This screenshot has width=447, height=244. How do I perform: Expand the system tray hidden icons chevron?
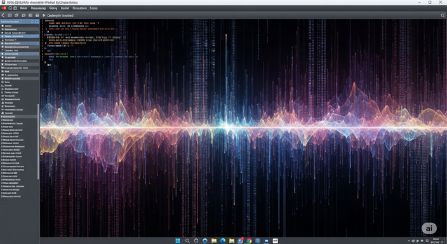[408, 241]
